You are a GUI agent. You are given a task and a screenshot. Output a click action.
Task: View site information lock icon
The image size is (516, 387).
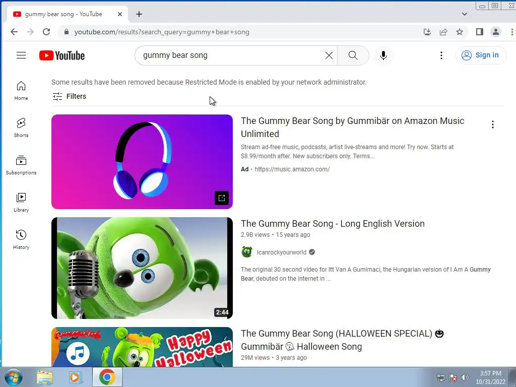(67, 32)
